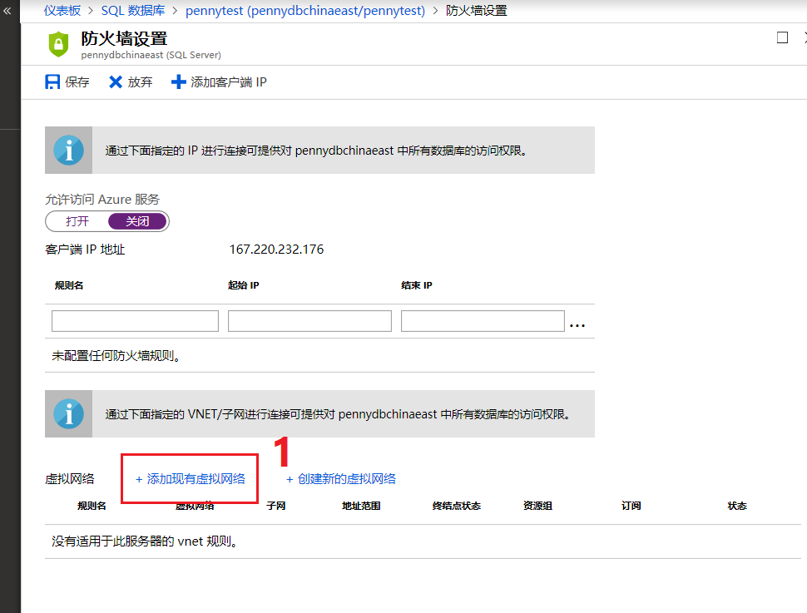Image resolution: width=807 pixels, height=613 pixels.
Task: Click the rule name input field
Action: 135,321
